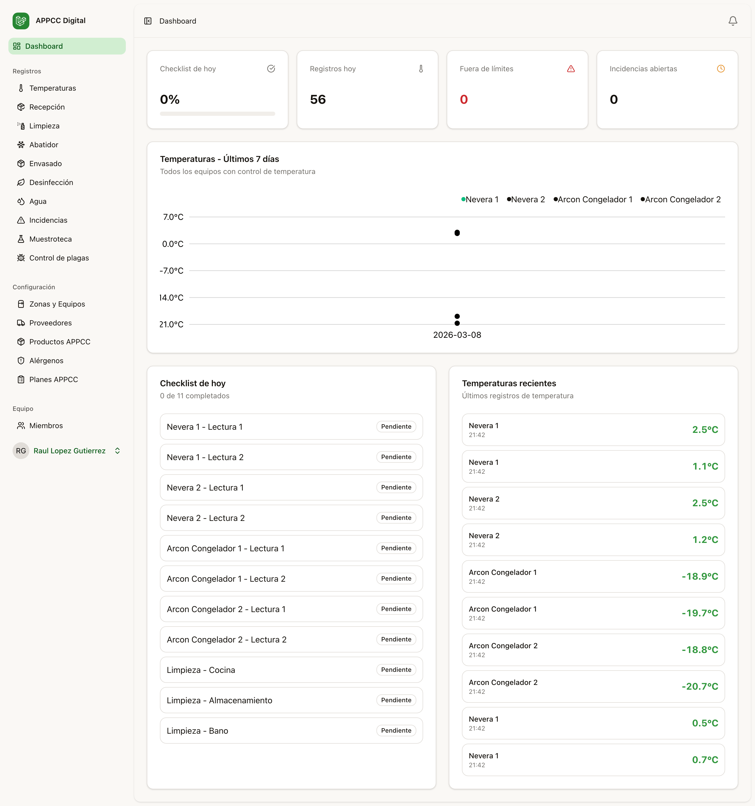755x806 pixels.
Task: Toggle Nevera 1 in the chart legend
Action: 481,199
